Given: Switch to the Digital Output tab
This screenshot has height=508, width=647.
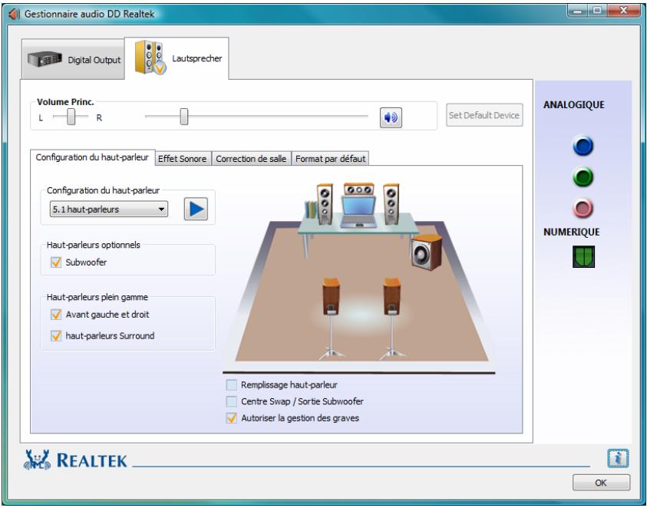Looking at the screenshot, I should (x=73, y=59).
